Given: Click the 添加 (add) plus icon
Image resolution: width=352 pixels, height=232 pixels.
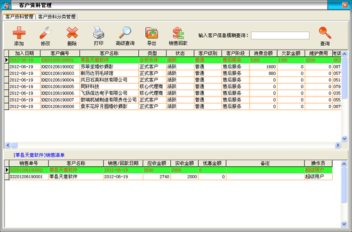Looking at the screenshot, I should pos(19,33).
